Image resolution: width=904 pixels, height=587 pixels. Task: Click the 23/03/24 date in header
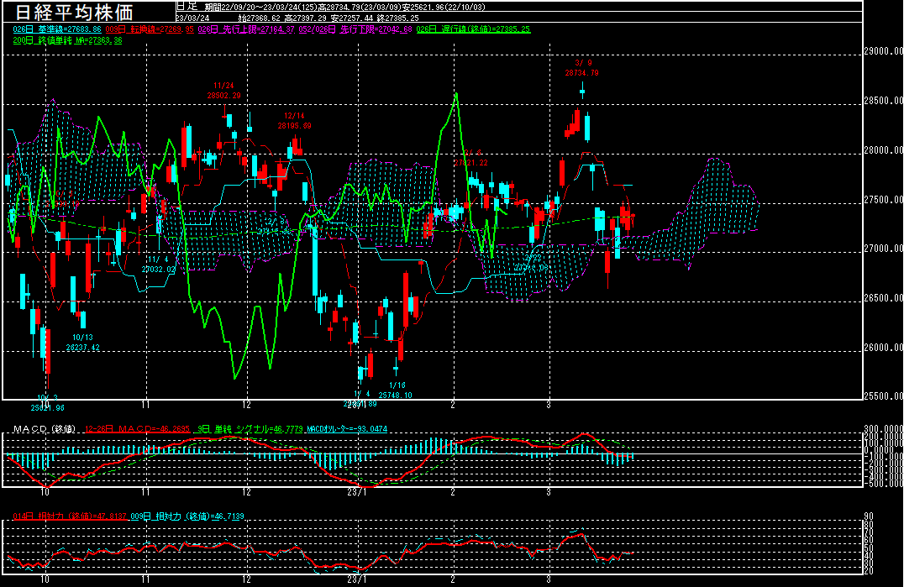(x=192, y=18)
